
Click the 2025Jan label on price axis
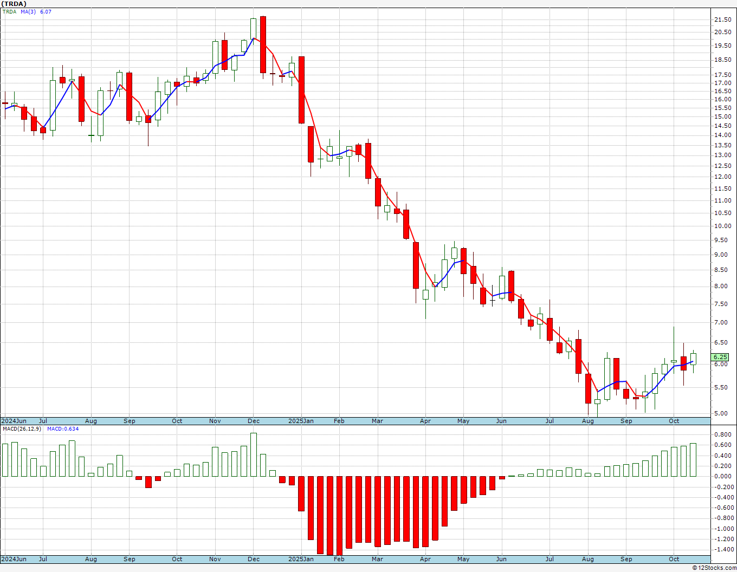[x=301, y=421]
